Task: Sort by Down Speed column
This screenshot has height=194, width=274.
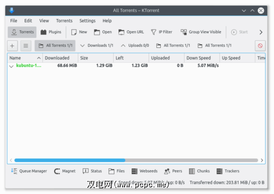Action: (x=202, y=58)
